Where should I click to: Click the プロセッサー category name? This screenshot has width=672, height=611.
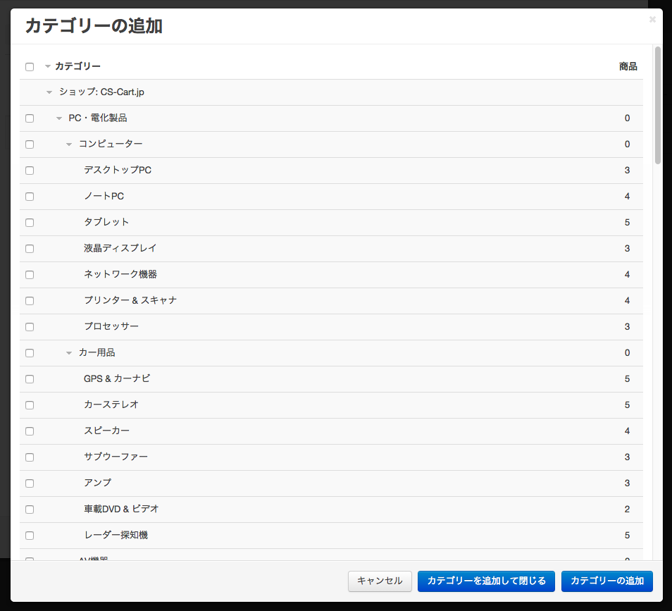111,327
